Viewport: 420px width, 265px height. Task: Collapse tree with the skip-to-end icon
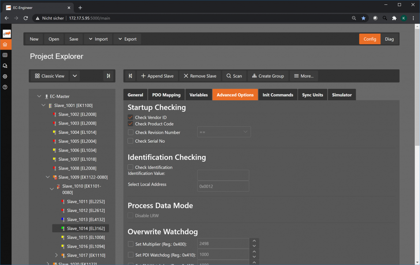(108, 76)
